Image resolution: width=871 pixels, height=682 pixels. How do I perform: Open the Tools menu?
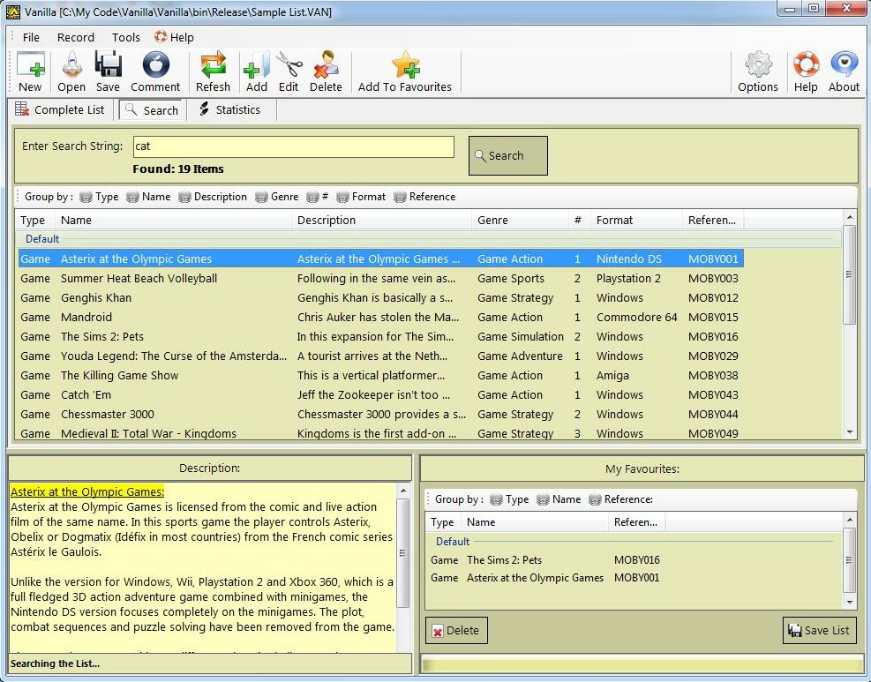(x=126, y=37)
